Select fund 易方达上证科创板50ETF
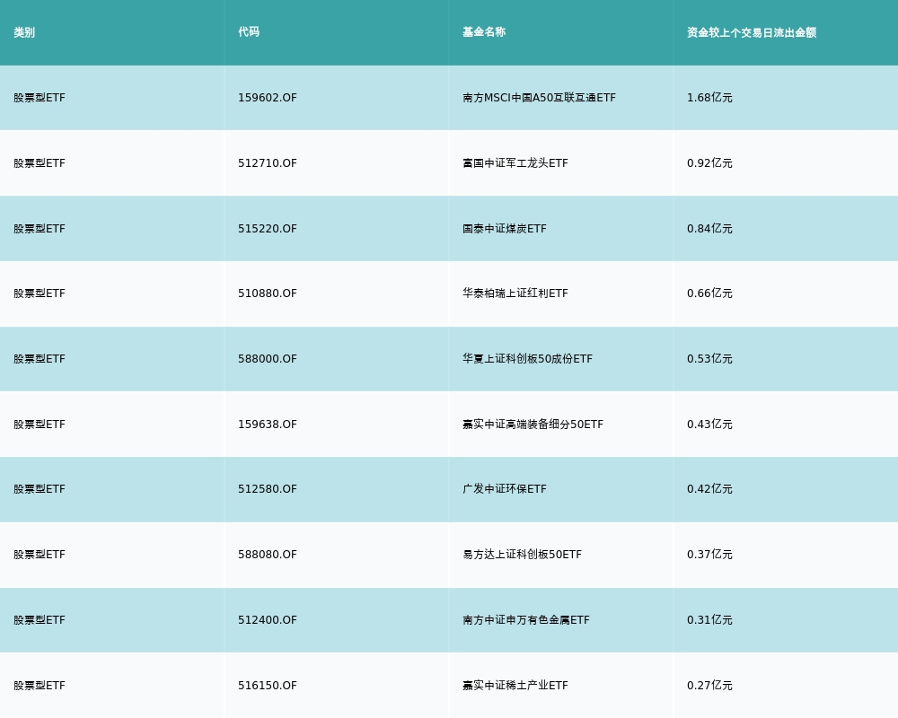 pyautogui.click(x=523, y=555)
